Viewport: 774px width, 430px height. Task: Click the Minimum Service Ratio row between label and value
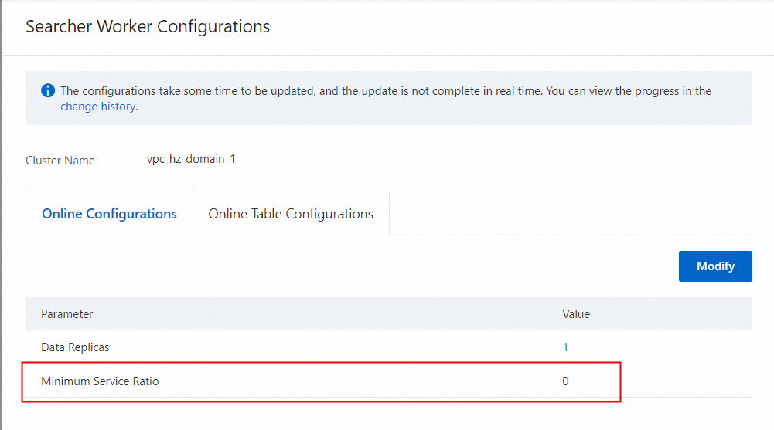click(x=348, y=381)
